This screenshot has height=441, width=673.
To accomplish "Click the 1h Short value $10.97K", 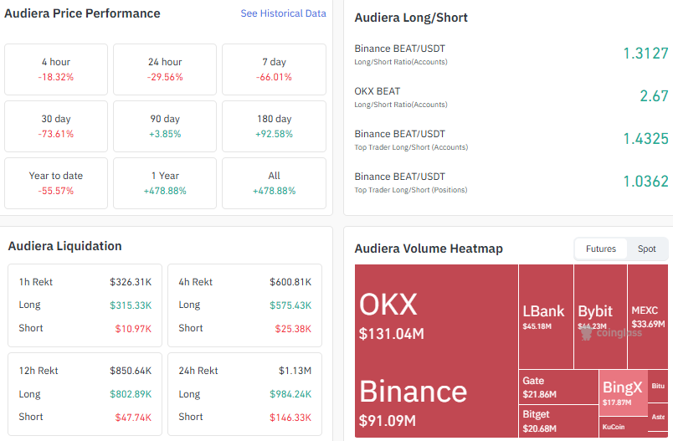I will point(133,329).
